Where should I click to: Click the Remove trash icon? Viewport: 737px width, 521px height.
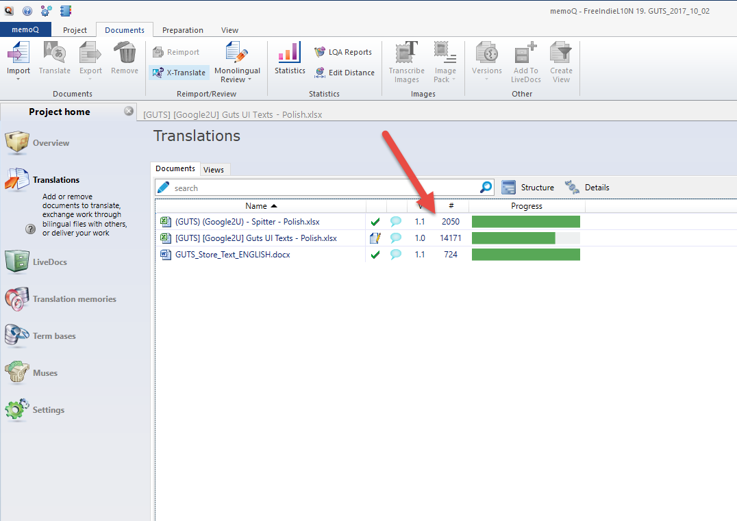click(125, 53)
